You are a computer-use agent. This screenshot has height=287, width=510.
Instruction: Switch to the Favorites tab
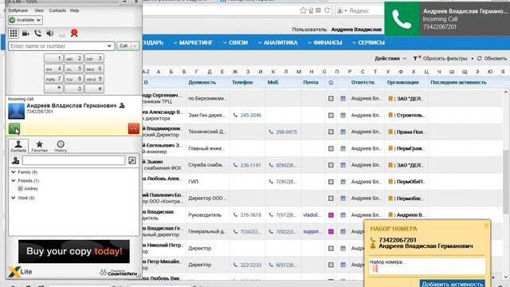[39, 146]
